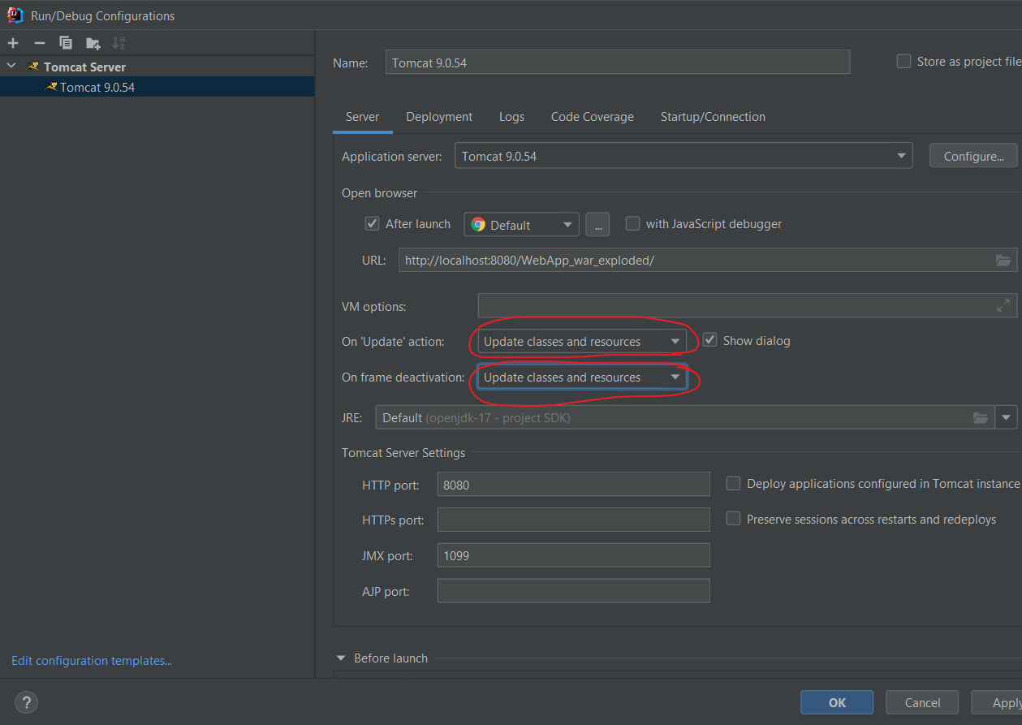Click the browse folder icon in URL field
Screen dimensions: 1022x725
pos(1003,261)
